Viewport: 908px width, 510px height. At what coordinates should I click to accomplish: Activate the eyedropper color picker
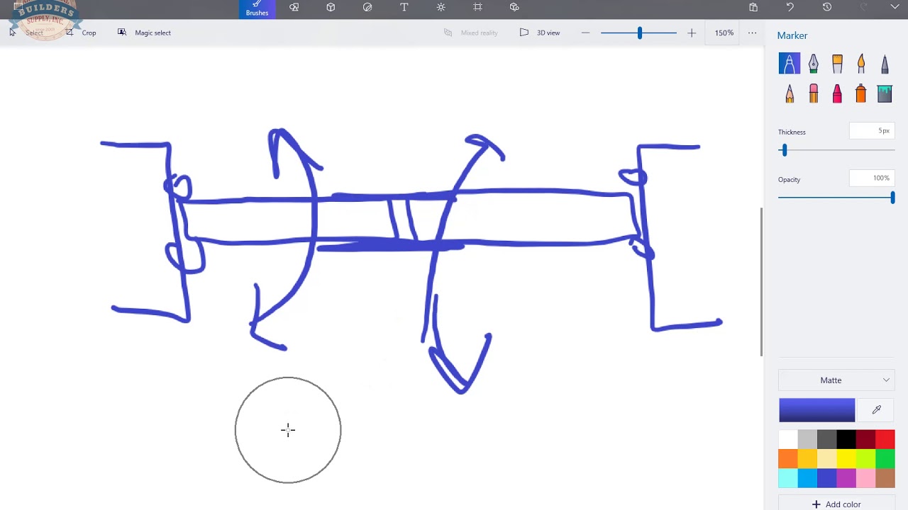pos(877,410)
